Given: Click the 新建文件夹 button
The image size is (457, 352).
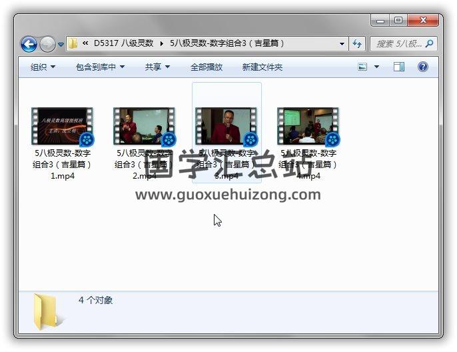Looking at the screenshot, I should point(262,67).
